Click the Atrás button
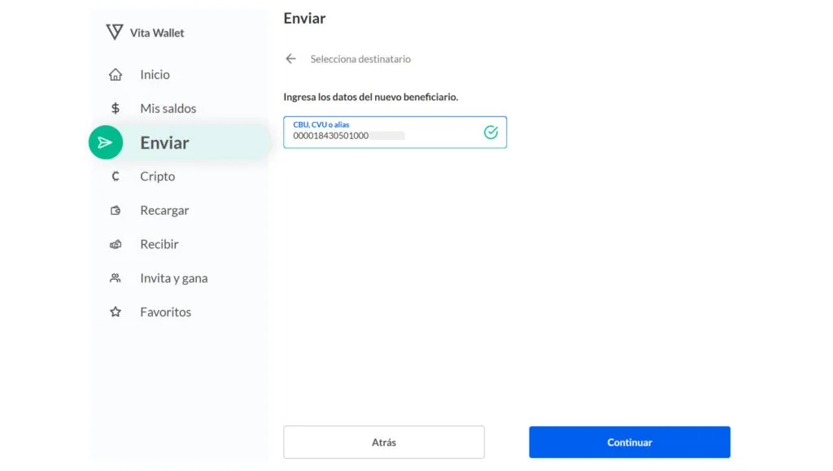This screenshot has height=471, width=833. click(x=384, y=443)
